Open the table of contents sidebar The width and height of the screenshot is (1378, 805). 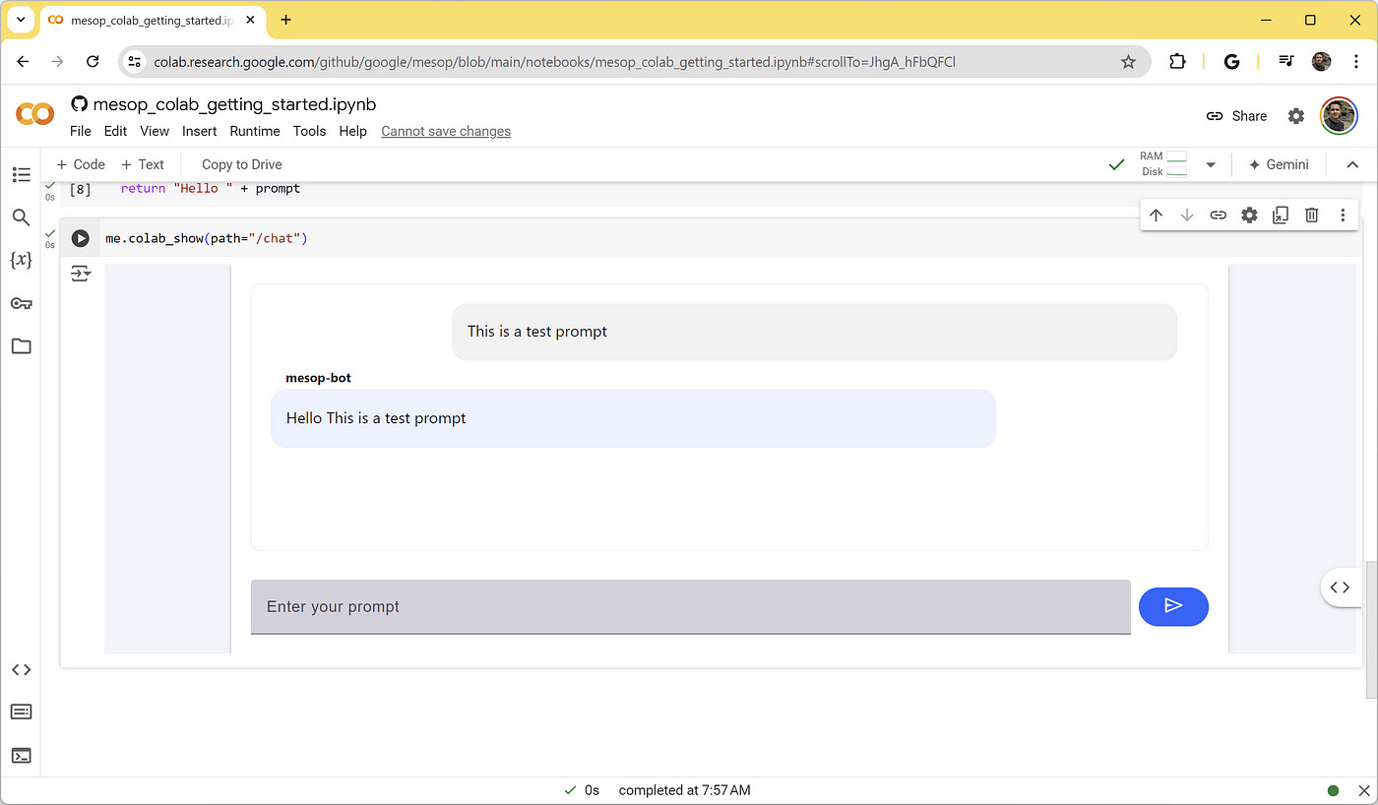pos(21,174)
